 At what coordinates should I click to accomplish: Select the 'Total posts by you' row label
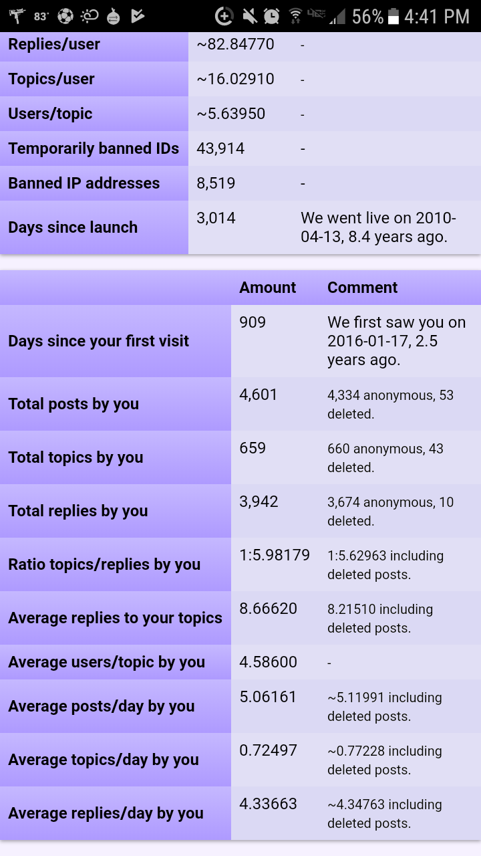coord(73,404)
